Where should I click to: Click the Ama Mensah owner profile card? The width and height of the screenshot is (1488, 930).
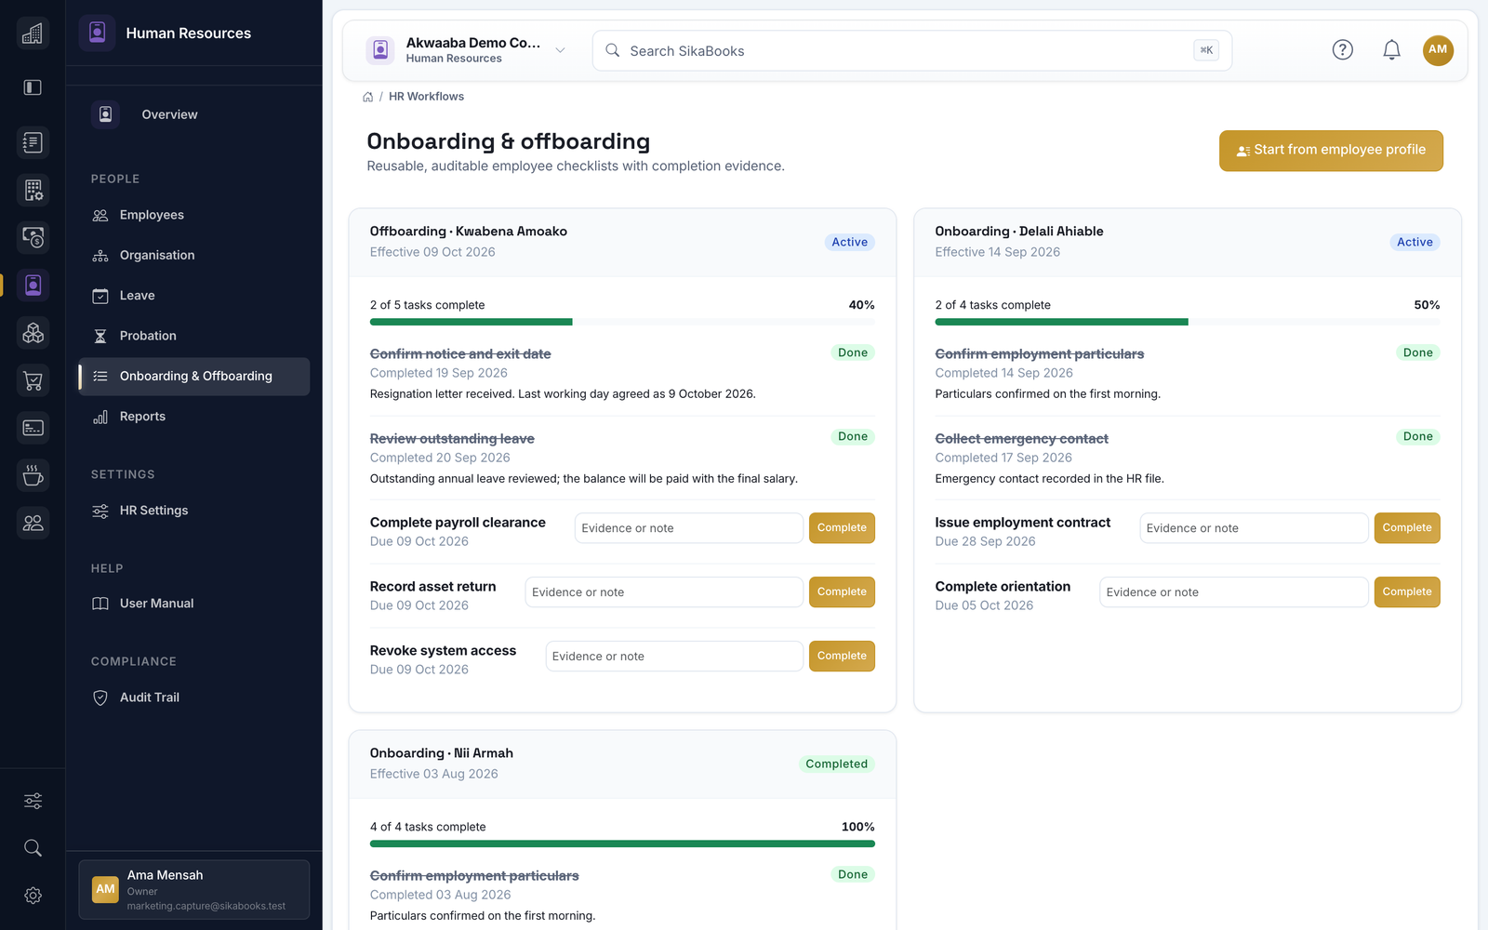pyautogui.click(x=194, y=890)
